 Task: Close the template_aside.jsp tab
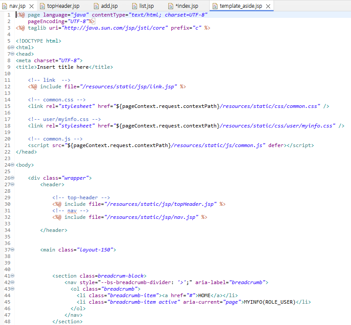click(268, 6)
